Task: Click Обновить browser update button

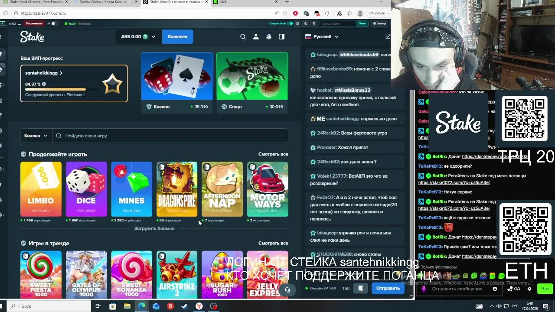Action: click(x=377, y=13)
